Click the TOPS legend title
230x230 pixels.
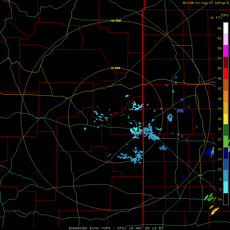click(x=225, y=15)
